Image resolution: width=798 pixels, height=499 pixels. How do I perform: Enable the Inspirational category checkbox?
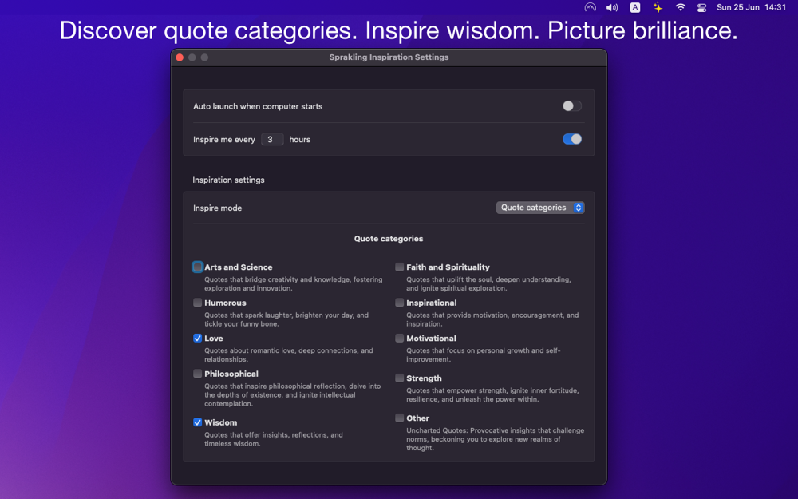[x=400, y=303]
